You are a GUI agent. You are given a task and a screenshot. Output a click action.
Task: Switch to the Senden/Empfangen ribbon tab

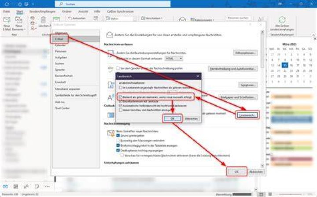(42, 11)
